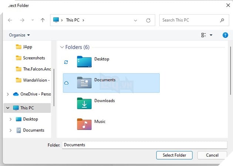Click the Screenshots yellow folder icon

(x=18, y=58)
